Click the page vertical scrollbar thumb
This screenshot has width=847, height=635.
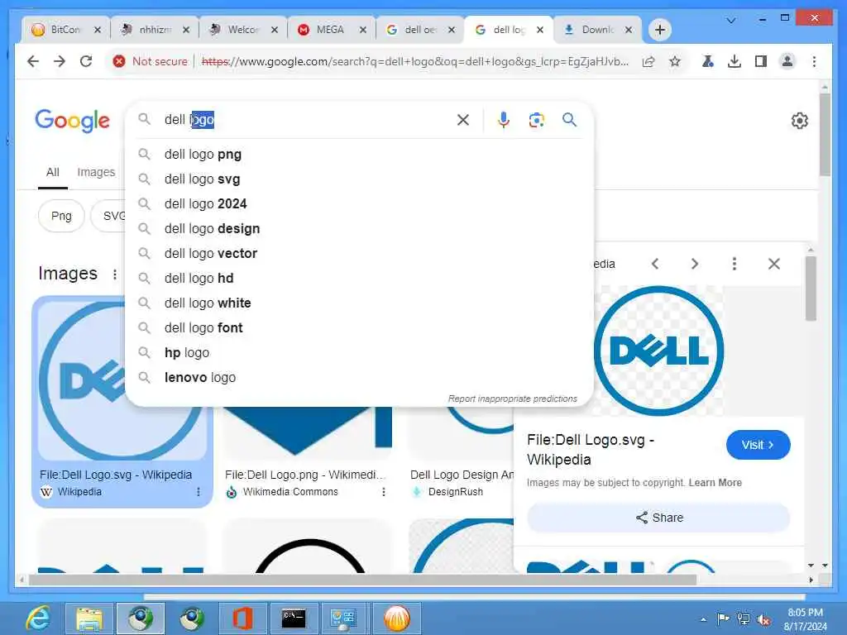[825, 135]
